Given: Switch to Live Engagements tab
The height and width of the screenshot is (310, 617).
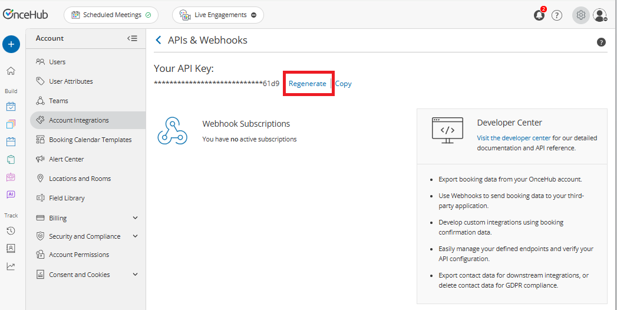Looking at the screenshot, I should click(x=218, y=15).
